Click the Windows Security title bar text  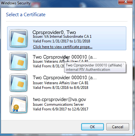click(16, 3)
